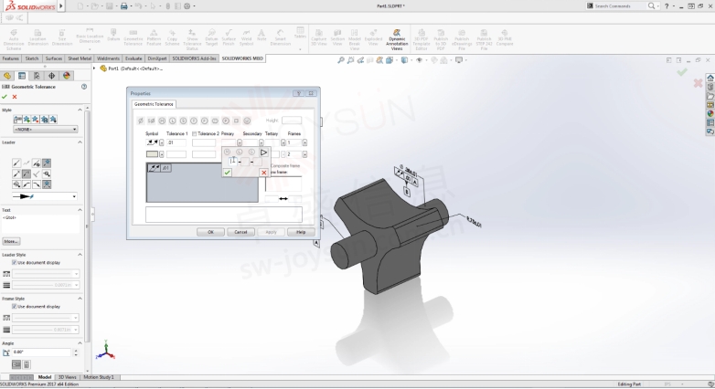Viewport: 715px width, 389px height.
Task: Click the Note annotation tool
Action: point(261,35)
